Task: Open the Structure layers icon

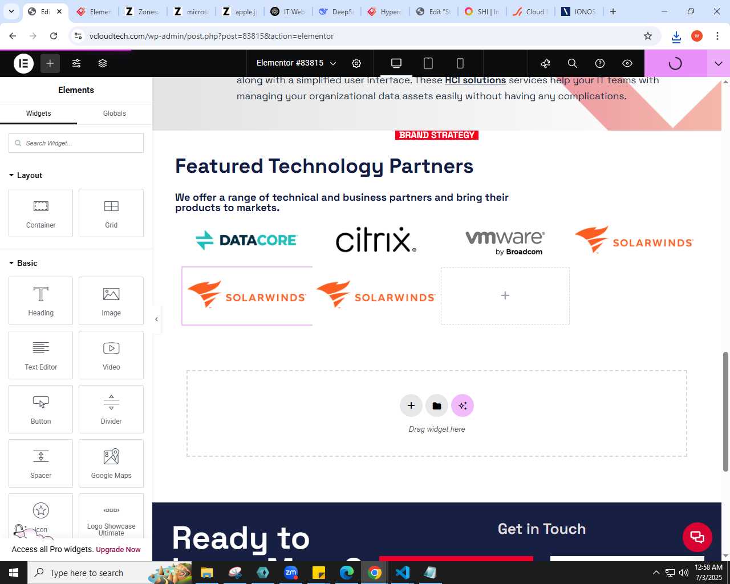Action: [103, 63]
